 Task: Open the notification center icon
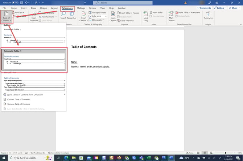pyautogui.click(x=238, y=158)
